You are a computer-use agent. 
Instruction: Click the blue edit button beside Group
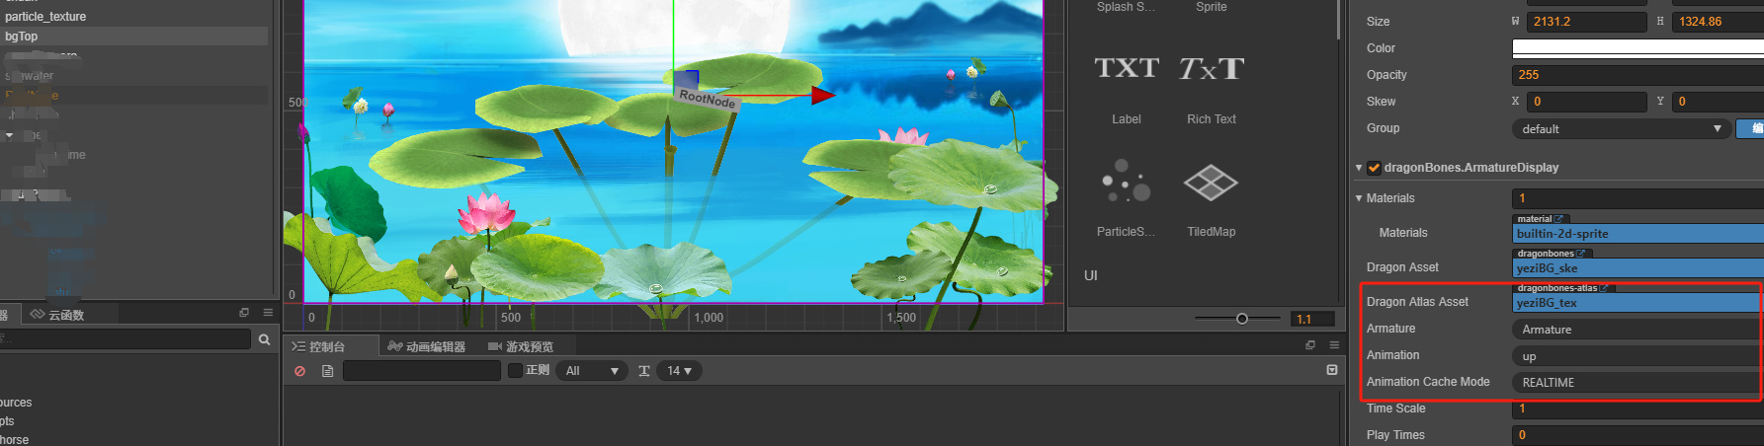tap(1751, 128)
